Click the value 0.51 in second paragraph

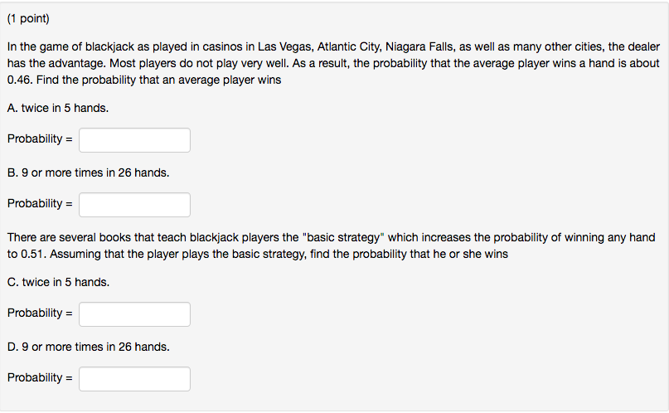point(33,254)
